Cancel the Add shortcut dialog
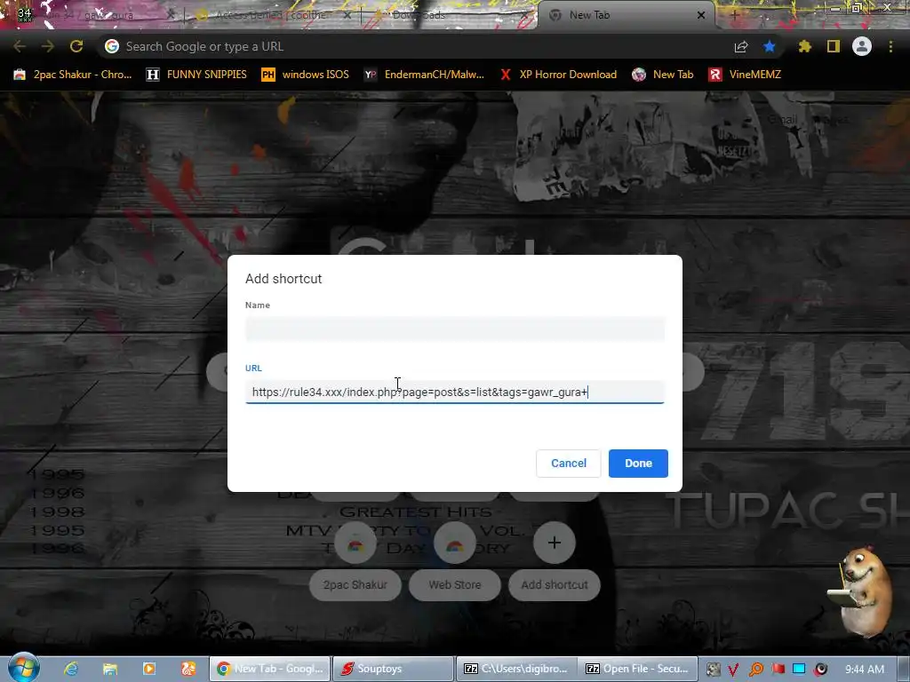910x682 pixels. pos(568,464)
